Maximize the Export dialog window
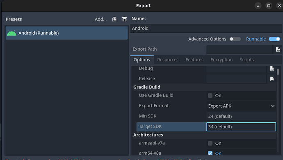 (x=269, y=6)
